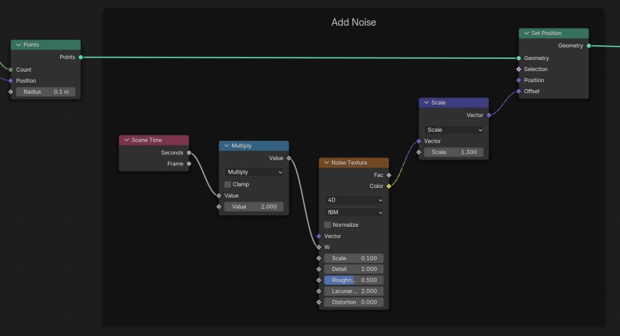
Task: Enable the Normalize checkbox
Action: point(327,225)
